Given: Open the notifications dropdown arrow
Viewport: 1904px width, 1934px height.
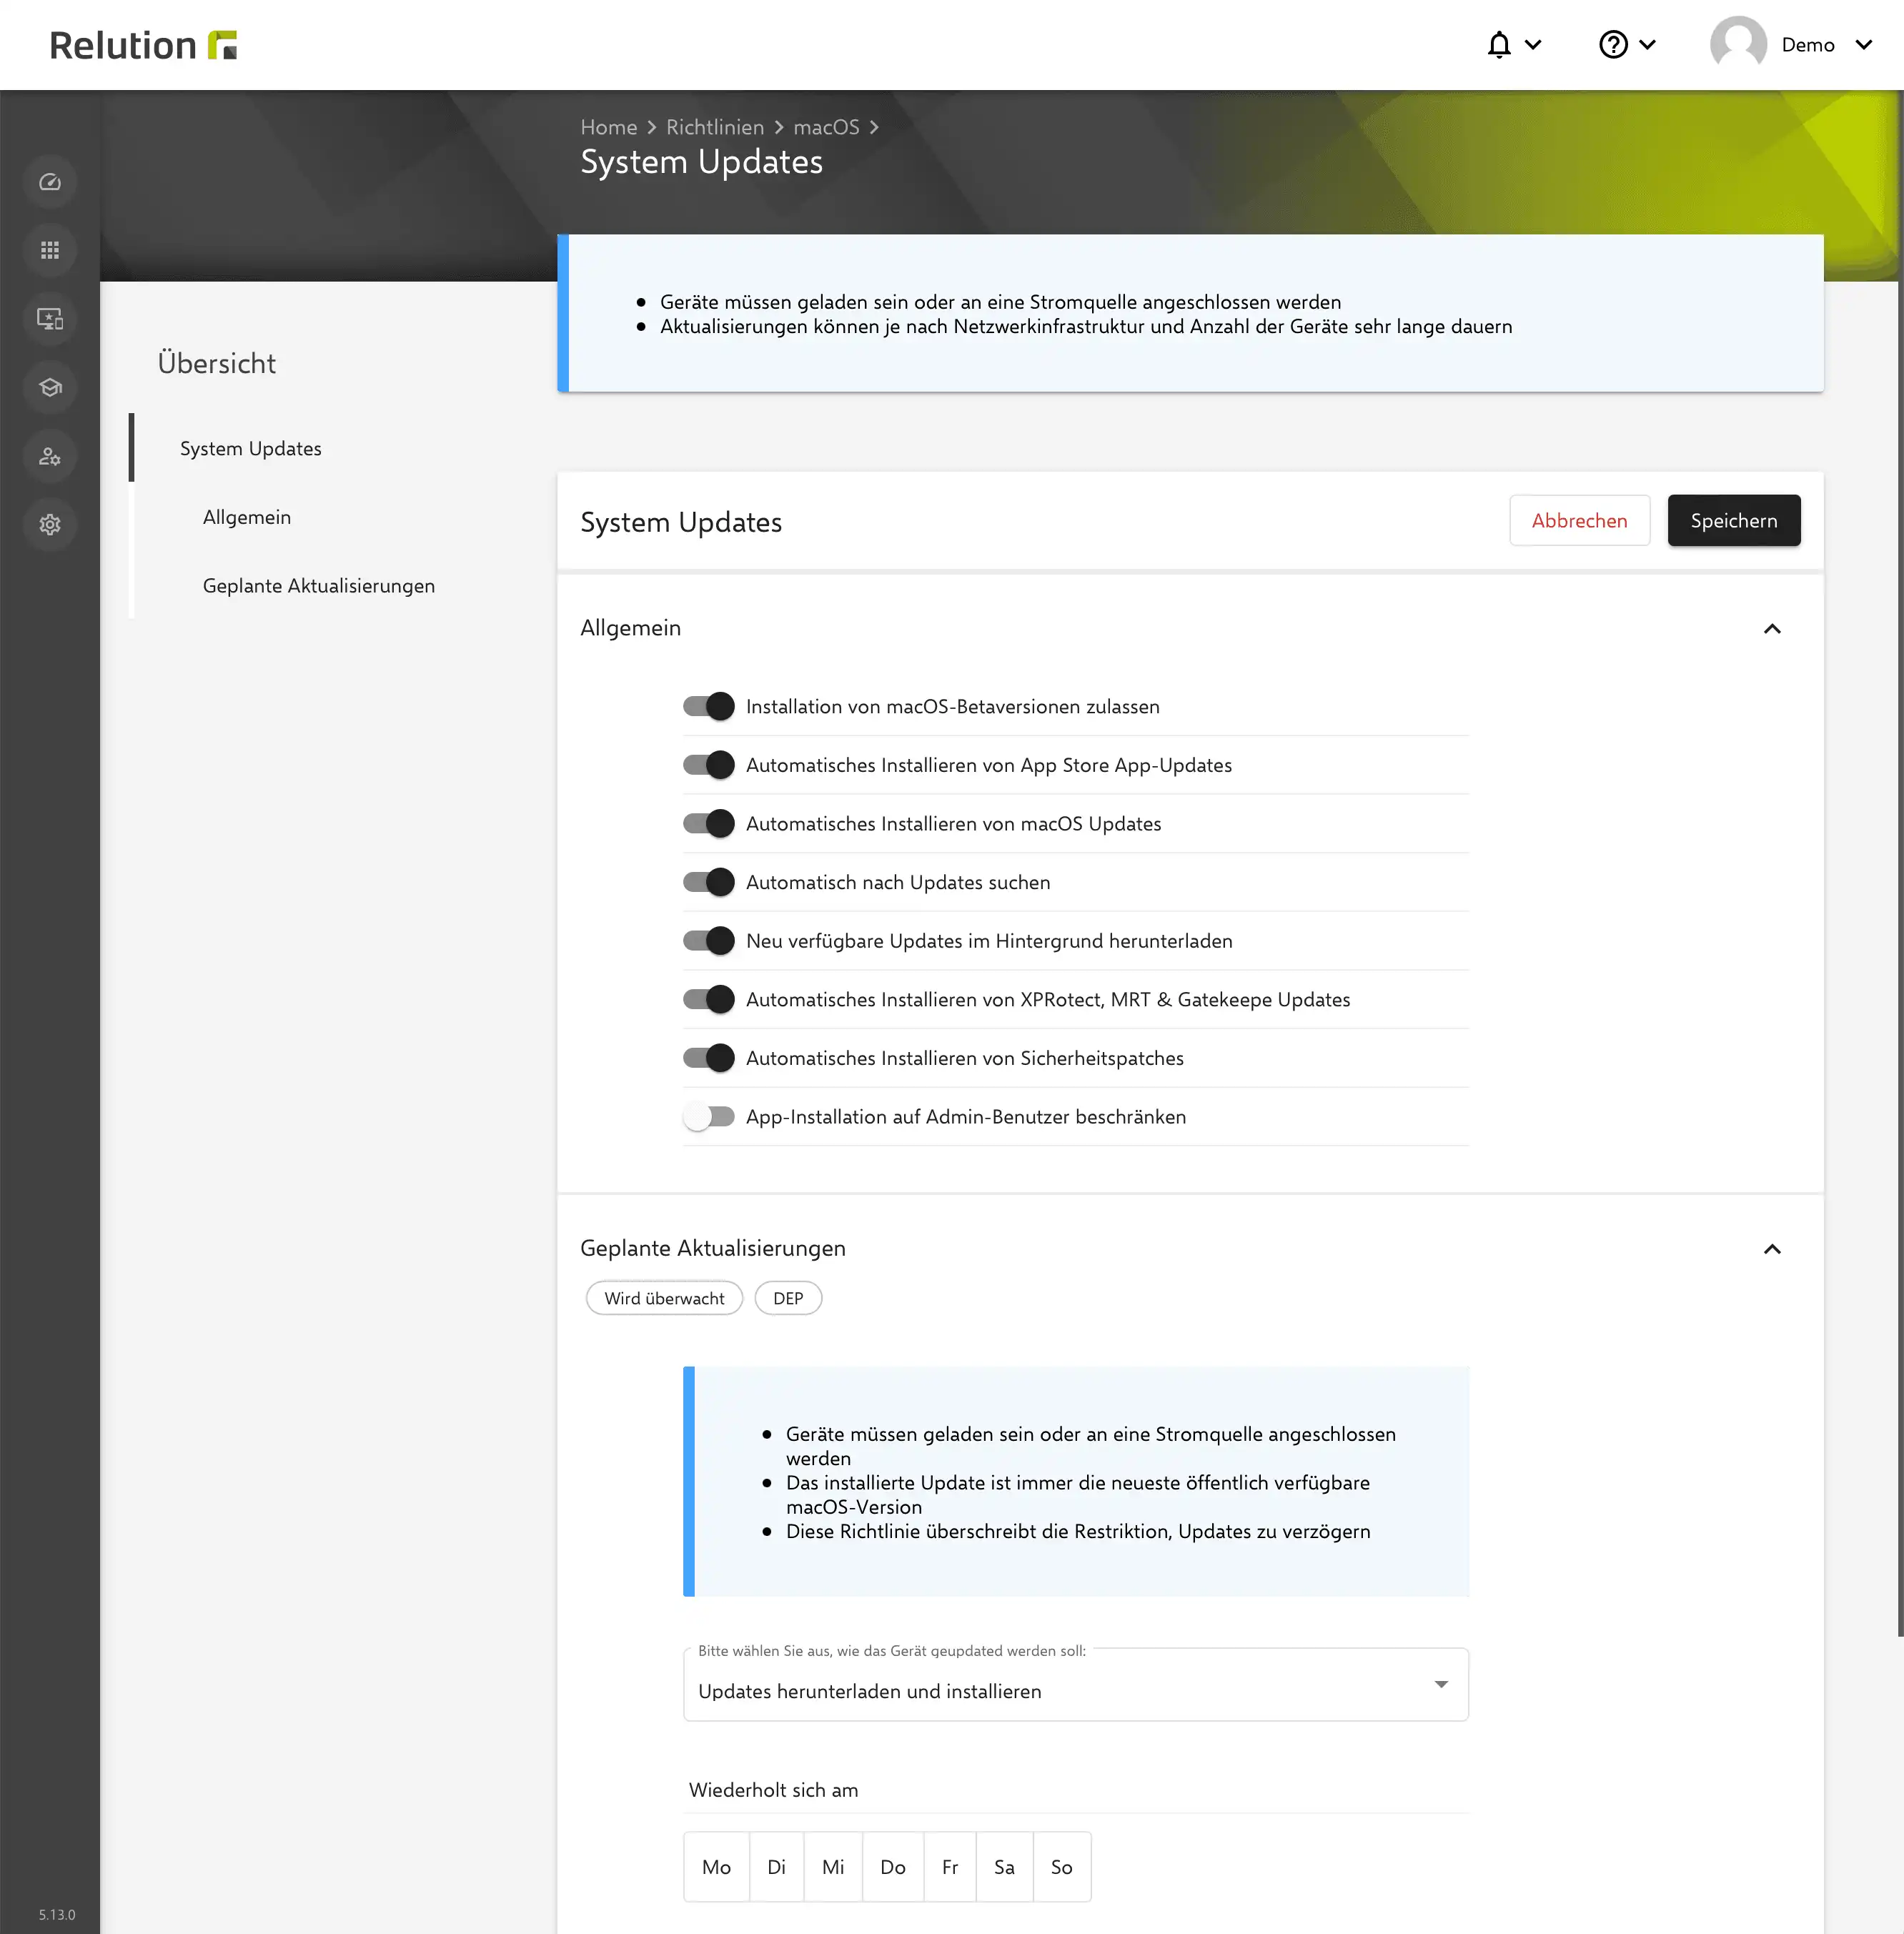Looking at the screenshot, I should (1533, 45).
